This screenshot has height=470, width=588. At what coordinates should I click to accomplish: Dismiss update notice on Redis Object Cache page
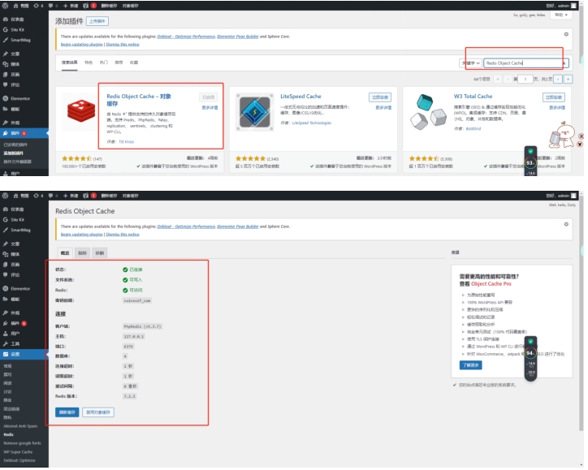566,224
